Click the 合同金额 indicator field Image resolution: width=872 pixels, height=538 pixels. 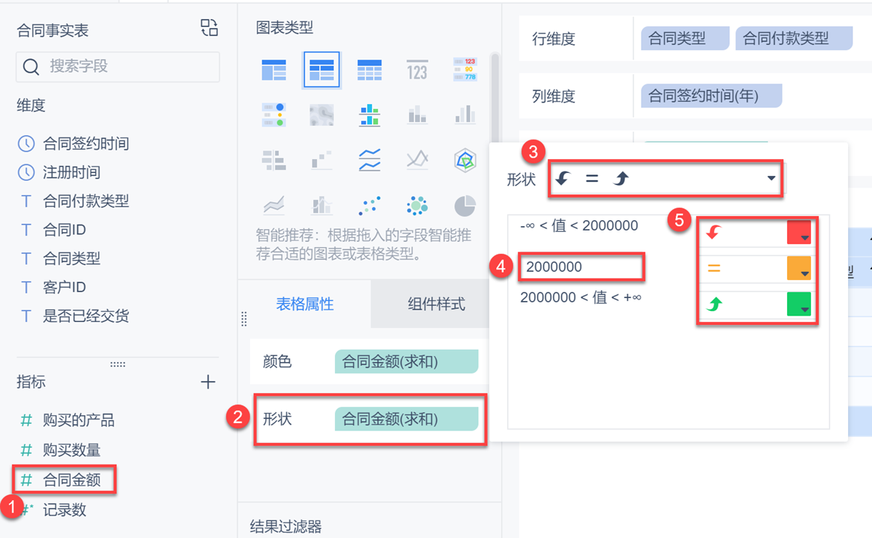71,480
